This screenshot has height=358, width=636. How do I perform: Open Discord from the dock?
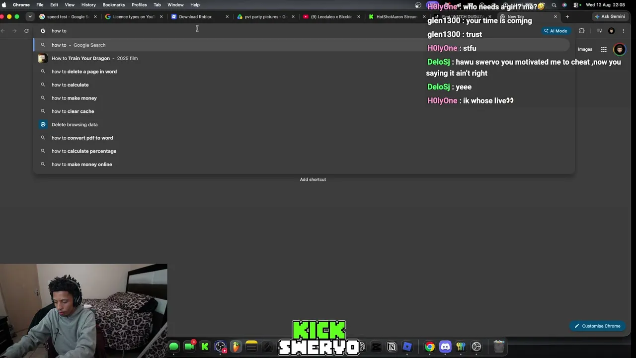point(445,347)
